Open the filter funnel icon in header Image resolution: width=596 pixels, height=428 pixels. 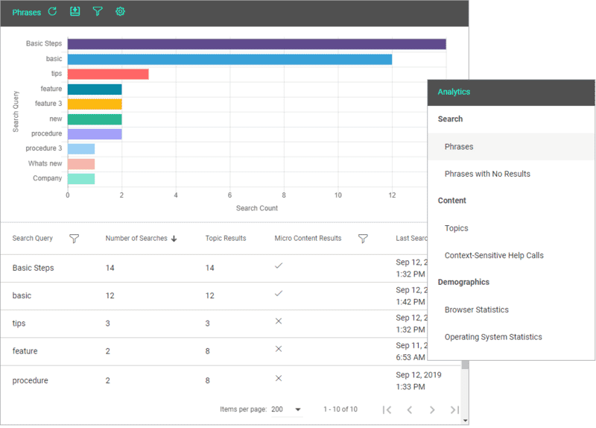coord(98,11)
